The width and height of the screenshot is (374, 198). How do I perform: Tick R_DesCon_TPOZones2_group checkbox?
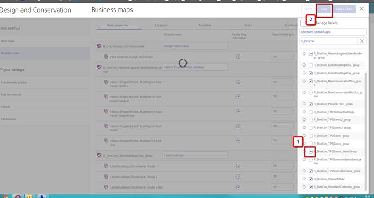(311, 120)
